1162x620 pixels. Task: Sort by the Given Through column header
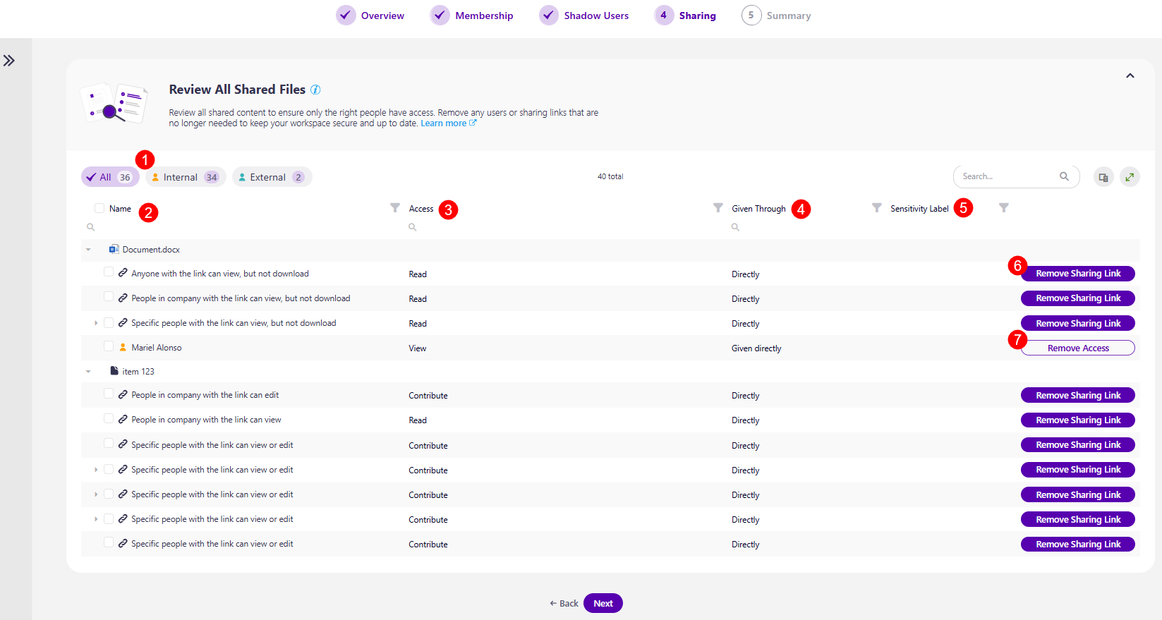pos(758,209)
